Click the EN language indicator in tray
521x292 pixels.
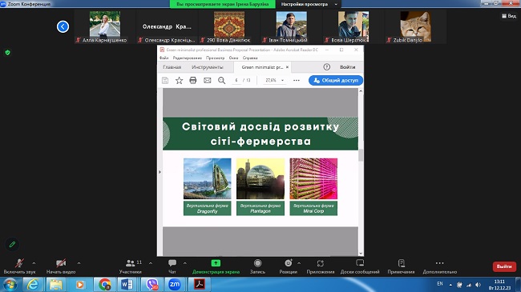[x=440, y=284]
